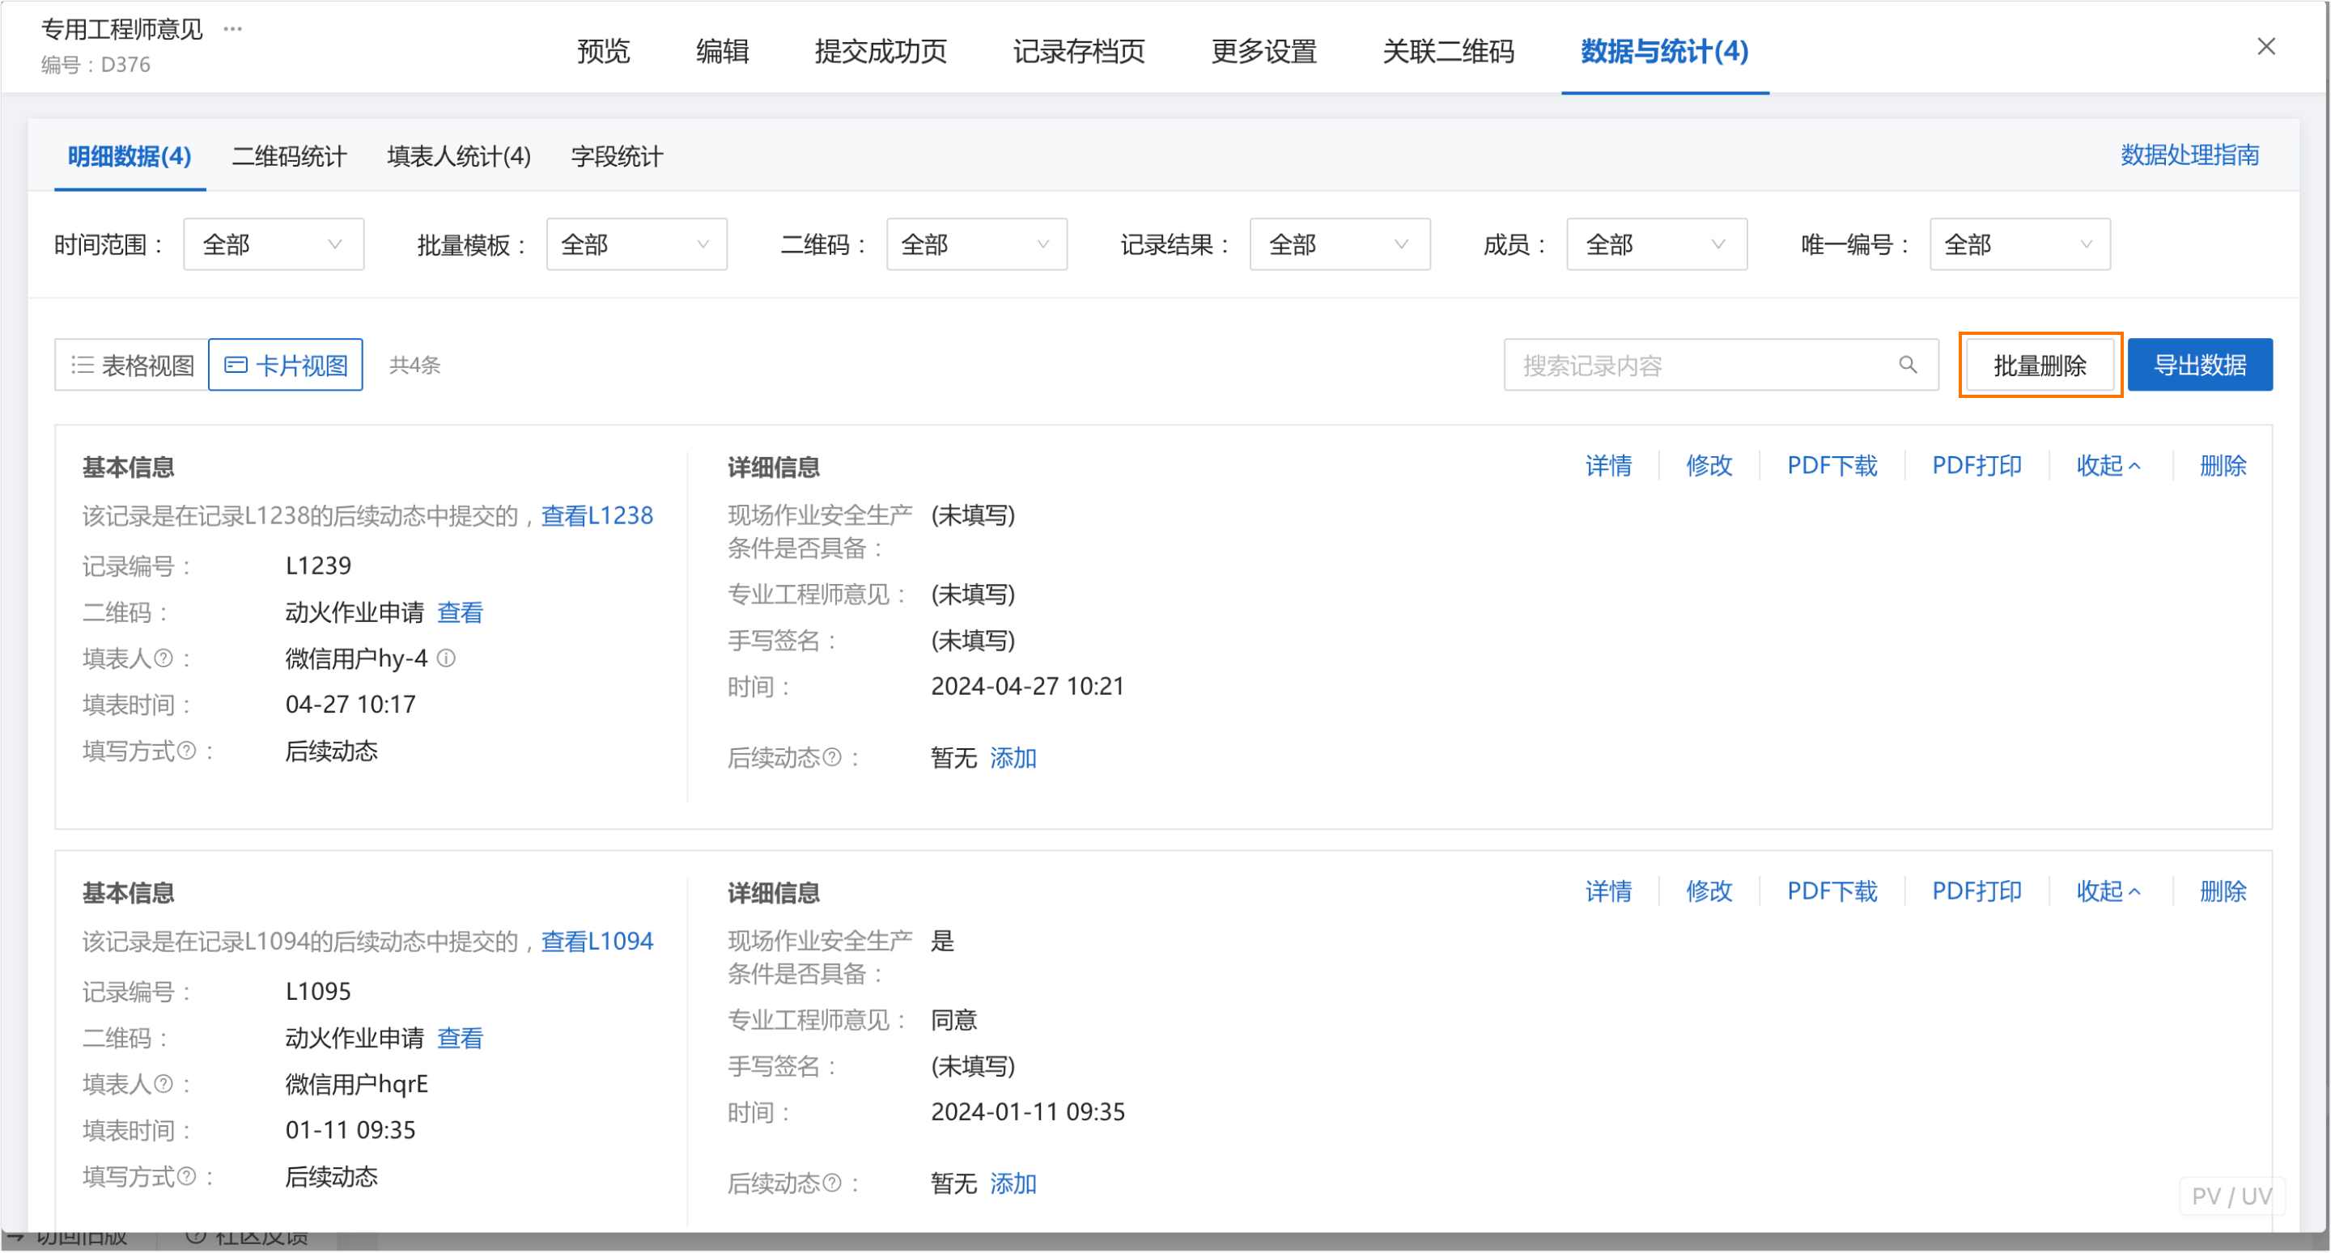The width and height of the screenshot is (2331, 1253).
Task: Click record number text L1239
Action: click(317, 565)
